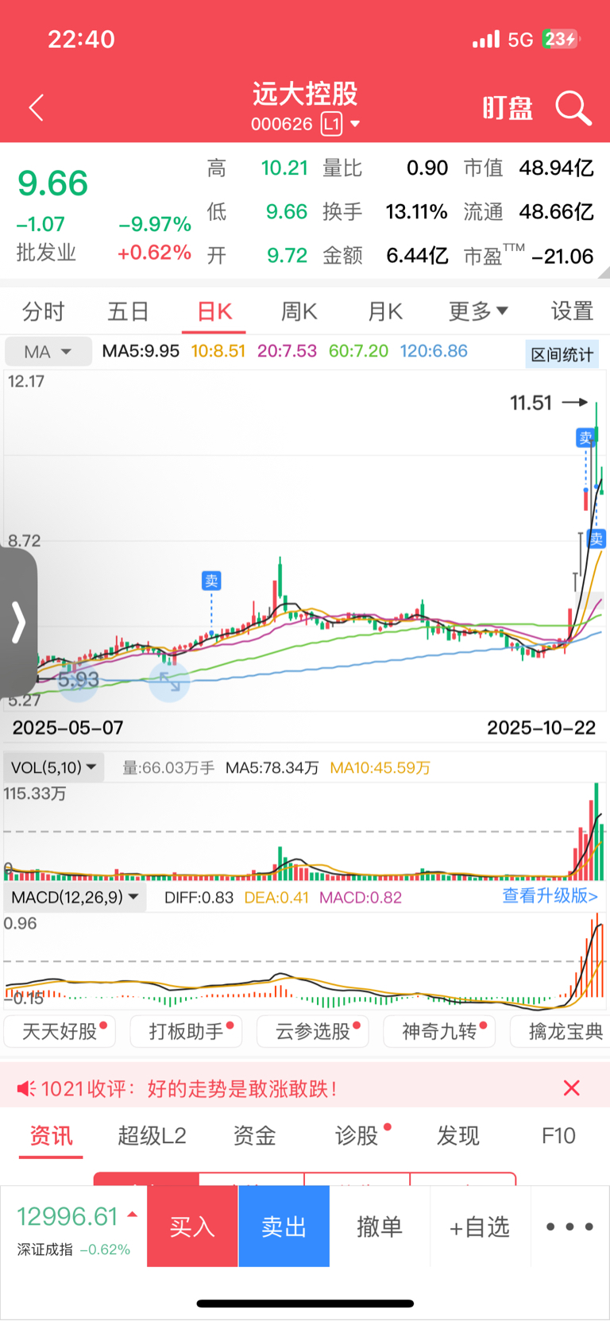Tap the 5.93 low price label
This screenshot has width=610, height=1321.
pos(78,680)
